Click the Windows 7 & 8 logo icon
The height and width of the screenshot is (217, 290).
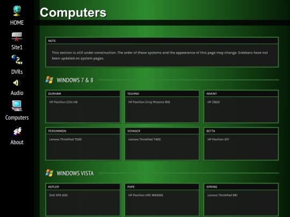49,80
